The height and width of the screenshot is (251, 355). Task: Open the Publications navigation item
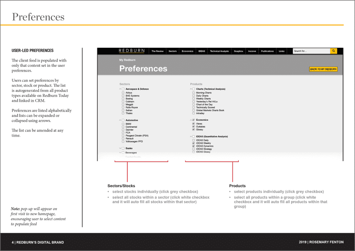(267, 51)
